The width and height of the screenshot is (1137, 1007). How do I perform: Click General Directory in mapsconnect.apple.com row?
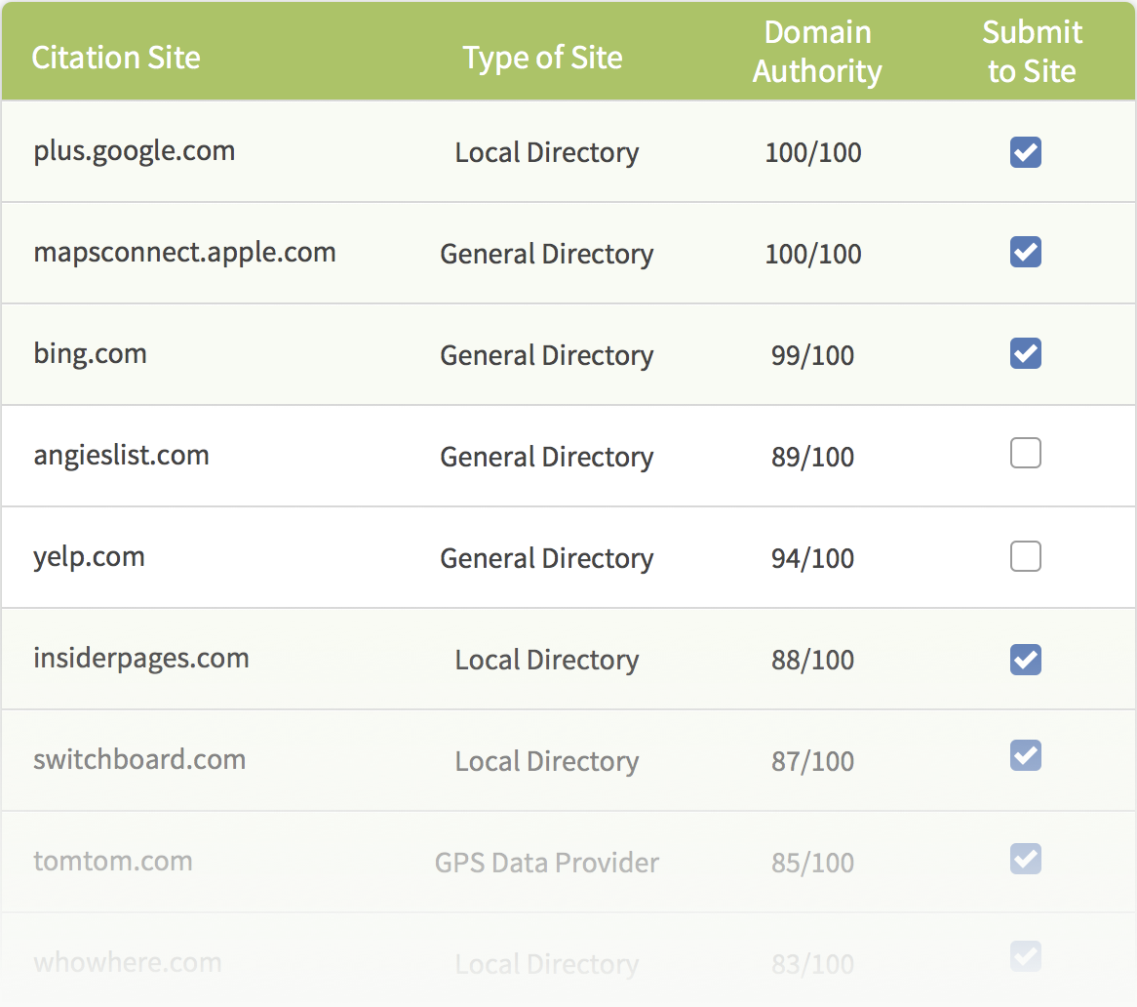coord(547,255)
